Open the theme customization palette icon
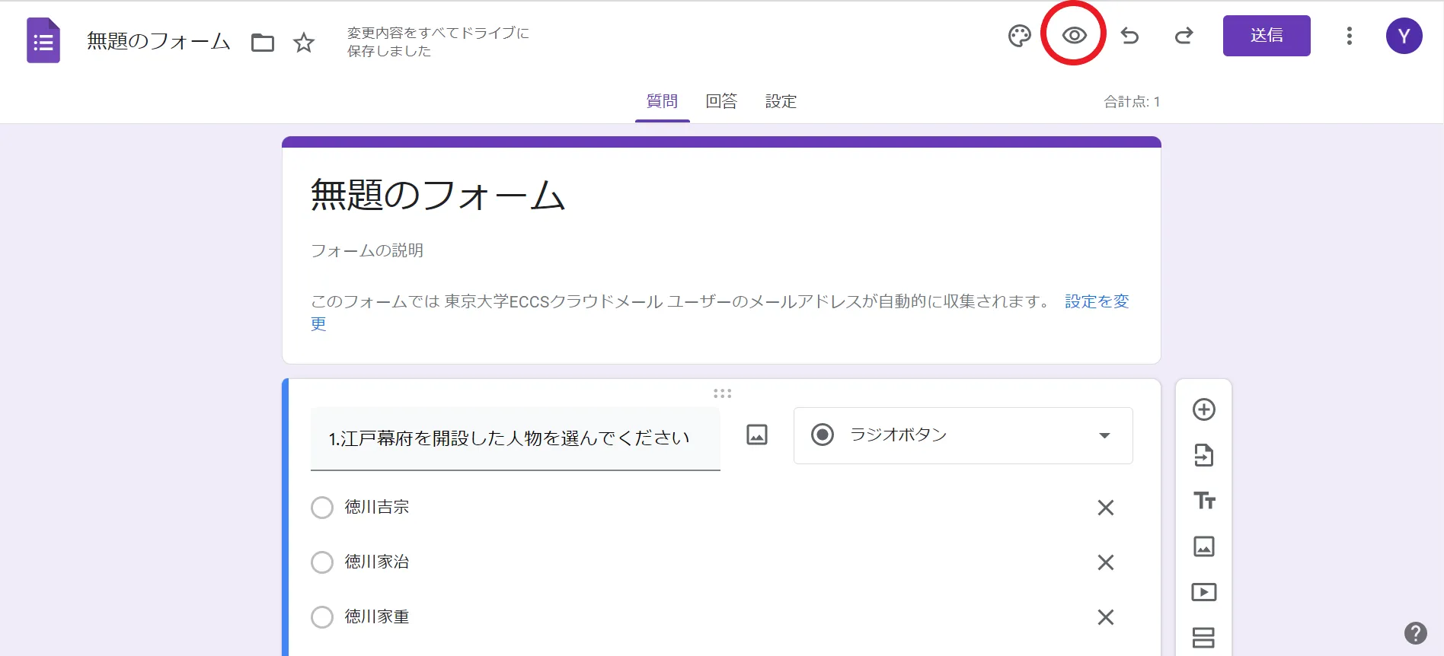Screen dimensions: 1444x656 pos(1019,36)
